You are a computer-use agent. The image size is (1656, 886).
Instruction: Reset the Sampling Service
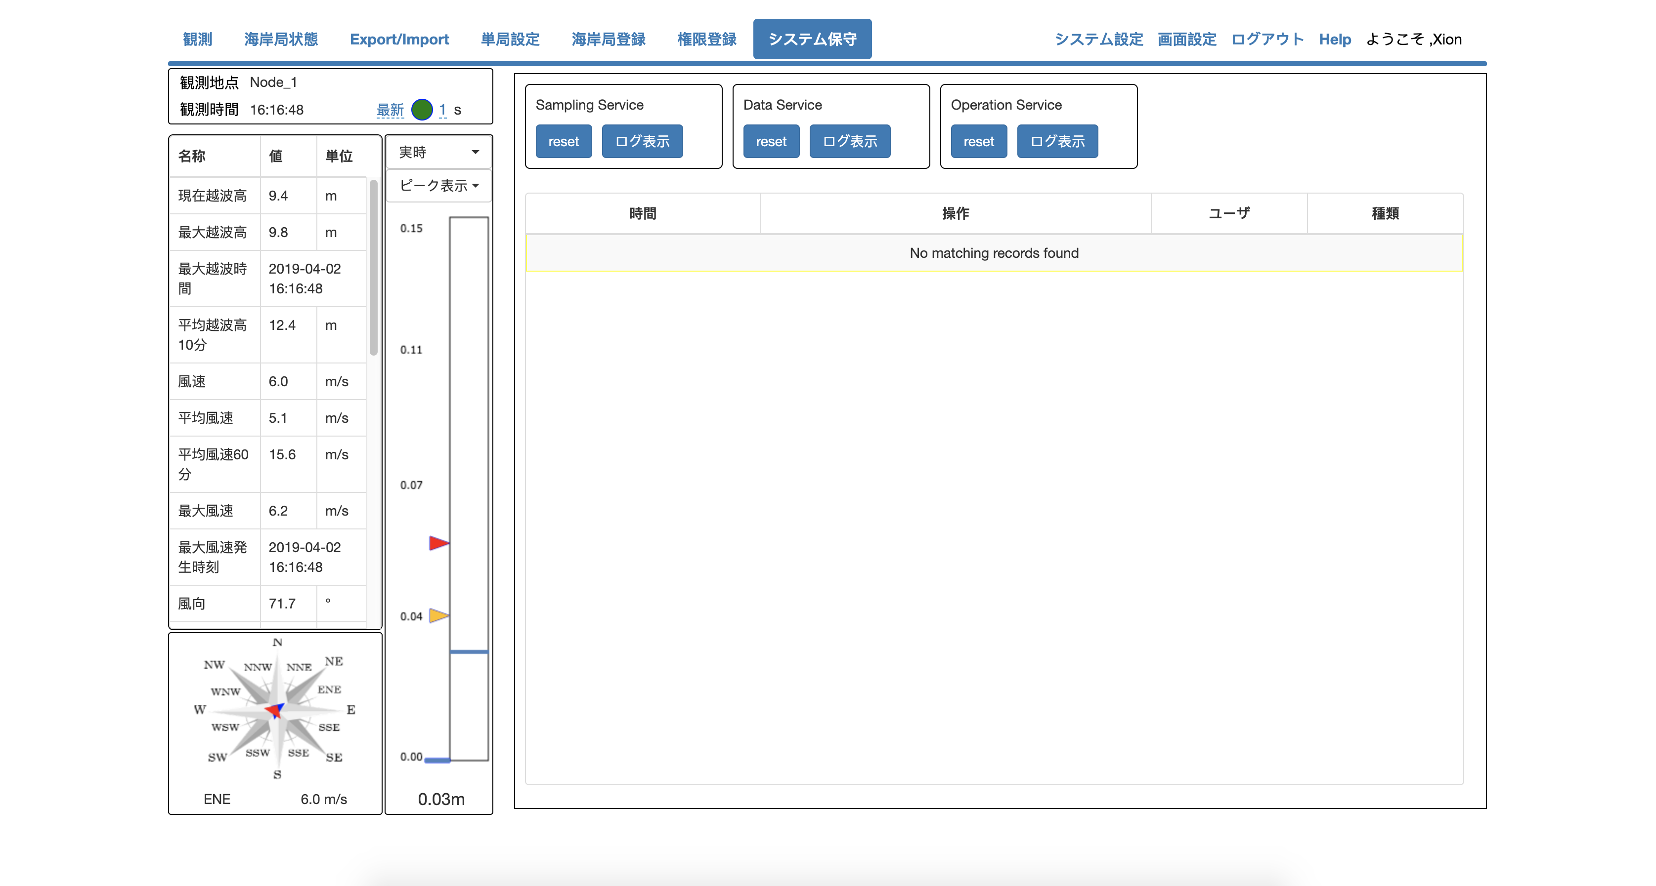tap(563, 141)
